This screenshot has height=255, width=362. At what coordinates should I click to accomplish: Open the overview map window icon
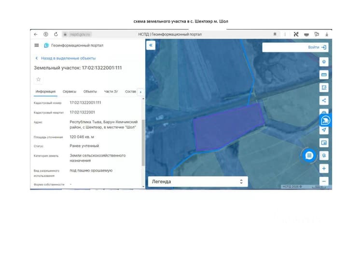324,143
